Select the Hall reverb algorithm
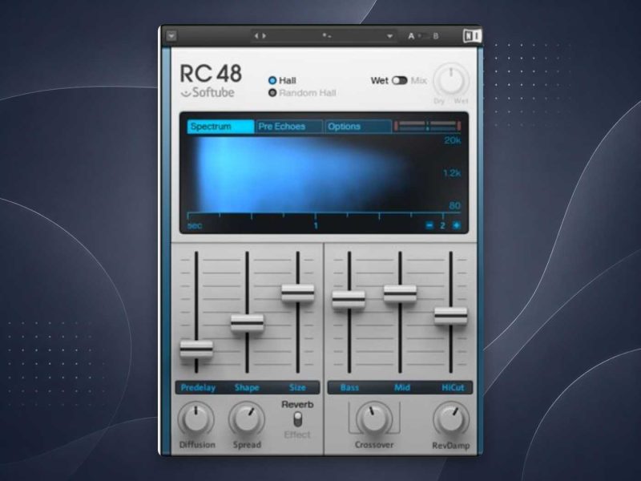641x481 pixels. click(x=272, y=80)
